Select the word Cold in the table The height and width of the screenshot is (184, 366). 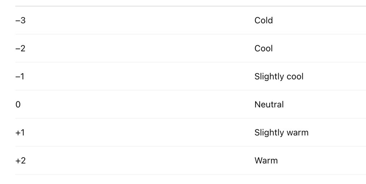pos(263,20)
